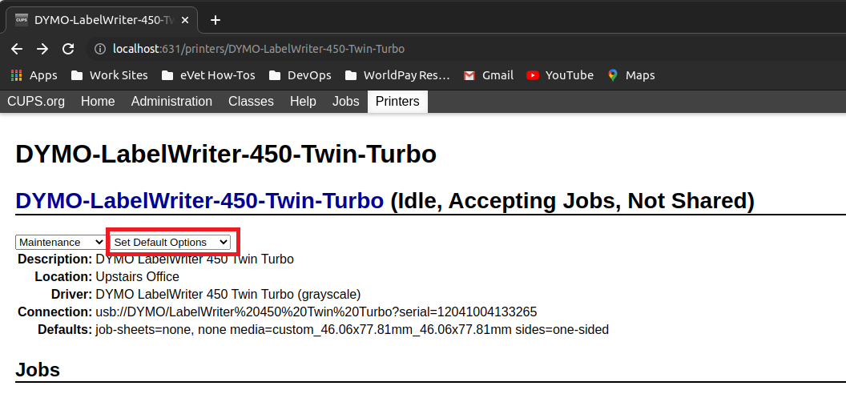Reload the CUPS printer page
The width and height of the screenshot is (846, 394).
click(x=68, y=49)
